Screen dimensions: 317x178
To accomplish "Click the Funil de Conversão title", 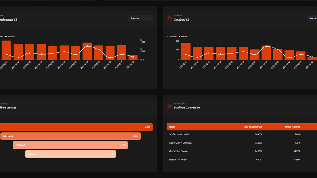I will click(x=187, y=108).
